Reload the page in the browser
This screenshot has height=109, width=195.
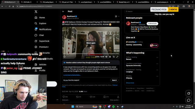point(9,6)
